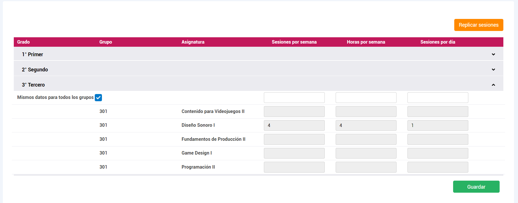Expand the 2° Segundo chevron arrow
The image size is (518, 203).
point(493,70)
